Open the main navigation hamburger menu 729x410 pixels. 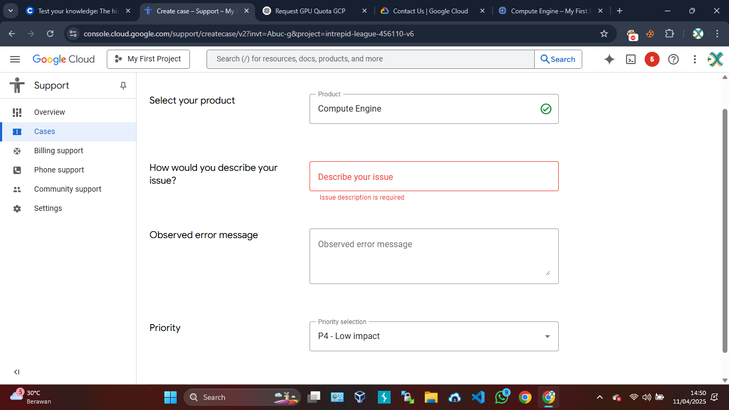[15, 59]
